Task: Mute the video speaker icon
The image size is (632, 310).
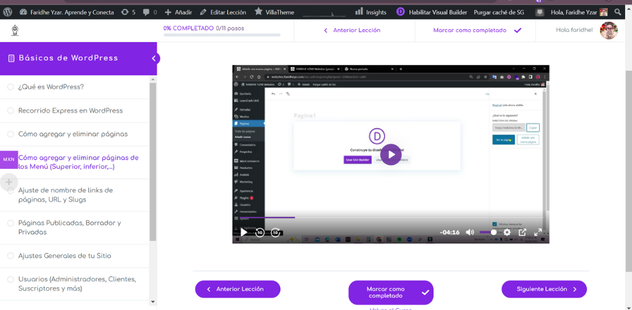Action: (470, 232)
